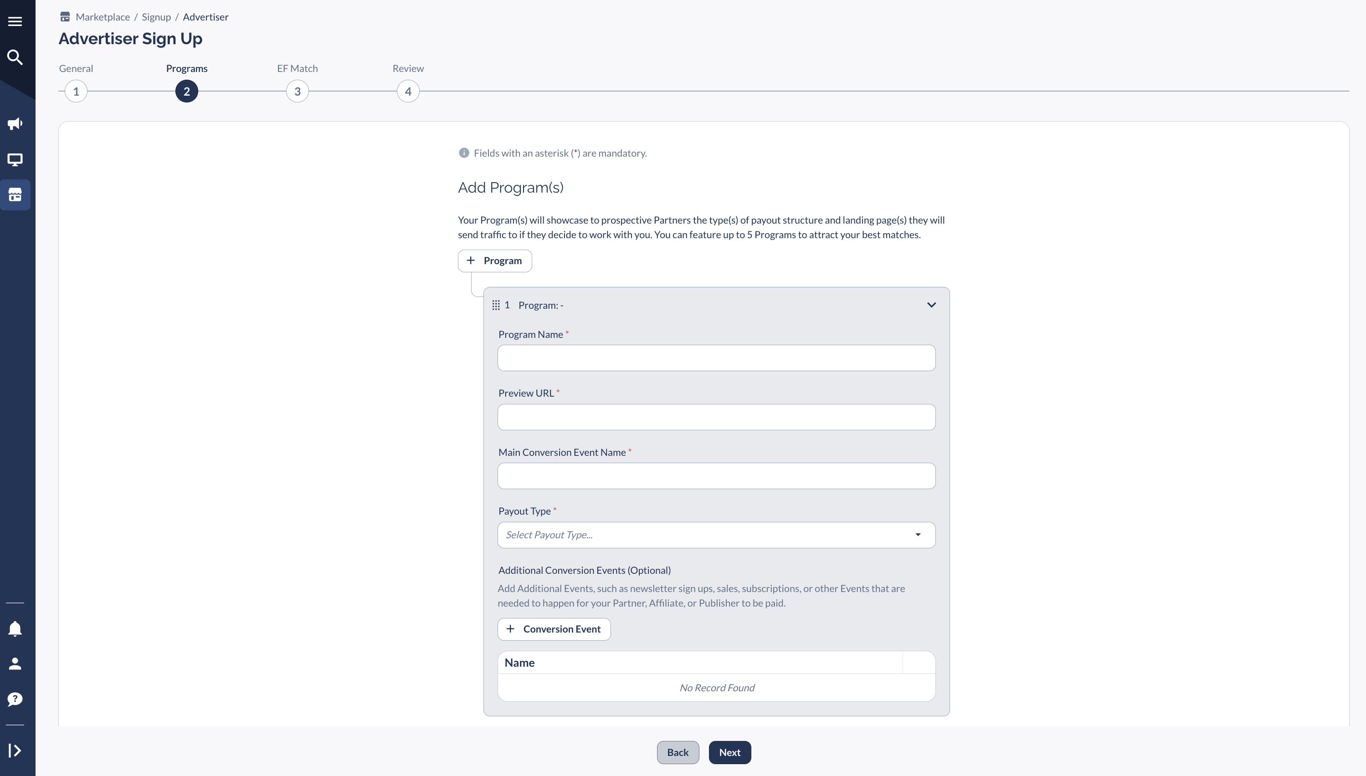The width and height of the screenshot is (1366, 776).
Task: Open the monitor partners icon
Action: click(15, 159)
